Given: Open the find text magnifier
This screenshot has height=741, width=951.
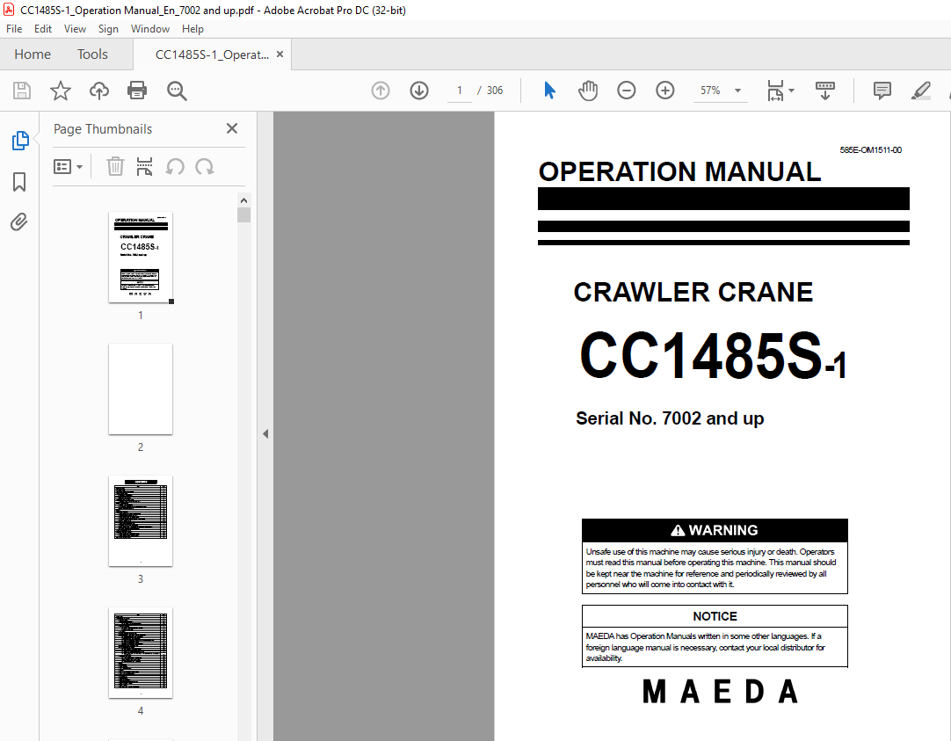Looking at the screenshot, I should (177, 91).
